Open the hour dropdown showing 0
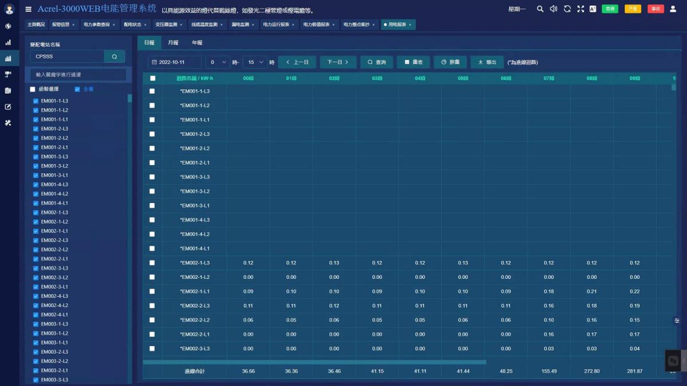The height and width of the screenshot is (386, 687). pyautogui.click(x=217, y=62)
